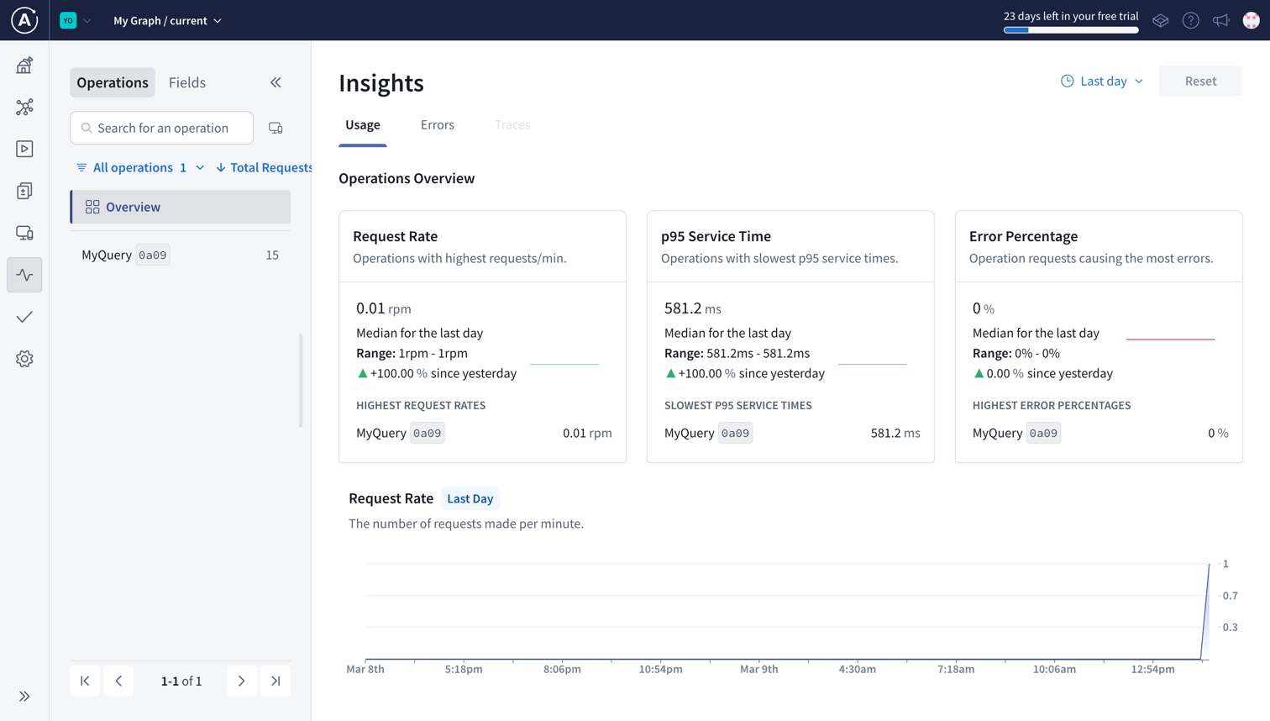
Task: Open the Last day time range dropdown
Action: coord(1102,81)
